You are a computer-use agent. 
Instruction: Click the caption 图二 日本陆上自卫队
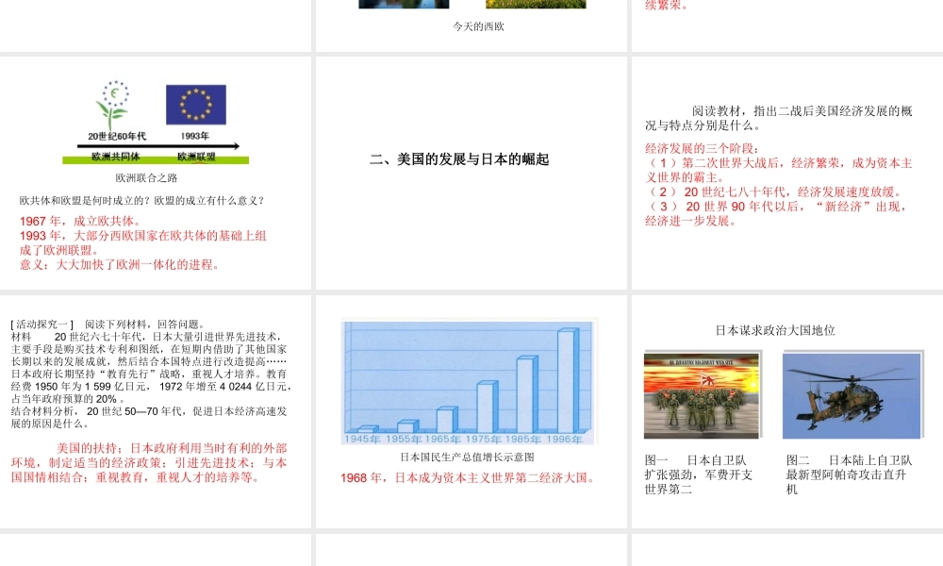pyautogui.click(x=850, y=474)
